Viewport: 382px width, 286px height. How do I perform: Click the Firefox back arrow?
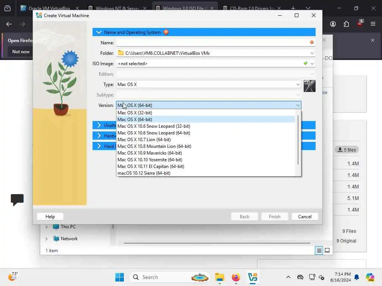coord(9,24)
